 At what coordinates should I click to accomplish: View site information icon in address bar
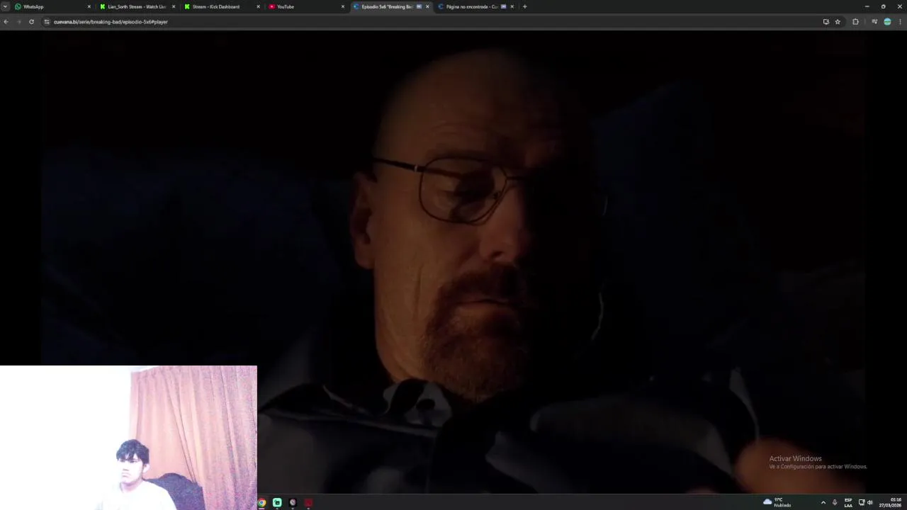[x=47, y=22]
